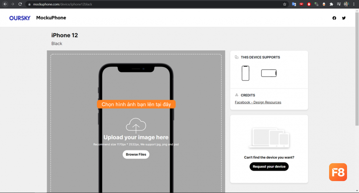The width and height of the screenshot is (359, 193).
Task: Open the red YouTube-style extension icon
Action: click(301, 4)
